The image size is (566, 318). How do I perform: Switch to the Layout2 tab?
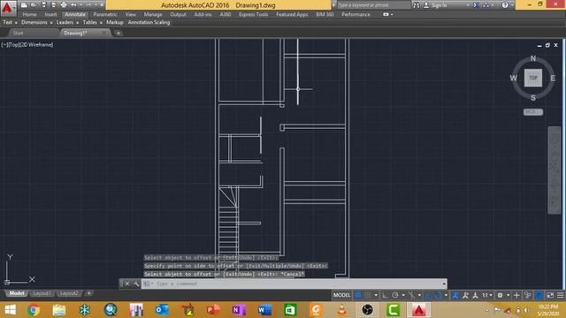pyautogui.click(x=69, y=293)
